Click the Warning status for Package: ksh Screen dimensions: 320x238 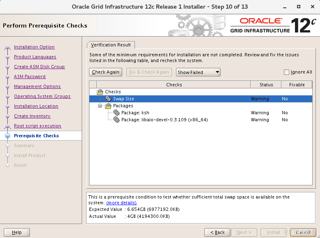click(260, 113)
